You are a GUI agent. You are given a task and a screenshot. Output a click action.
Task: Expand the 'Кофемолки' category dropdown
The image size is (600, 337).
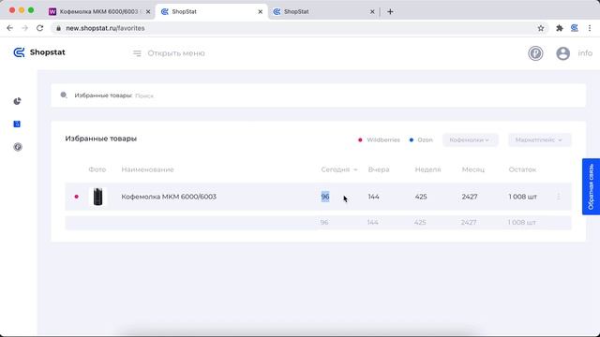tap(471, 139)
